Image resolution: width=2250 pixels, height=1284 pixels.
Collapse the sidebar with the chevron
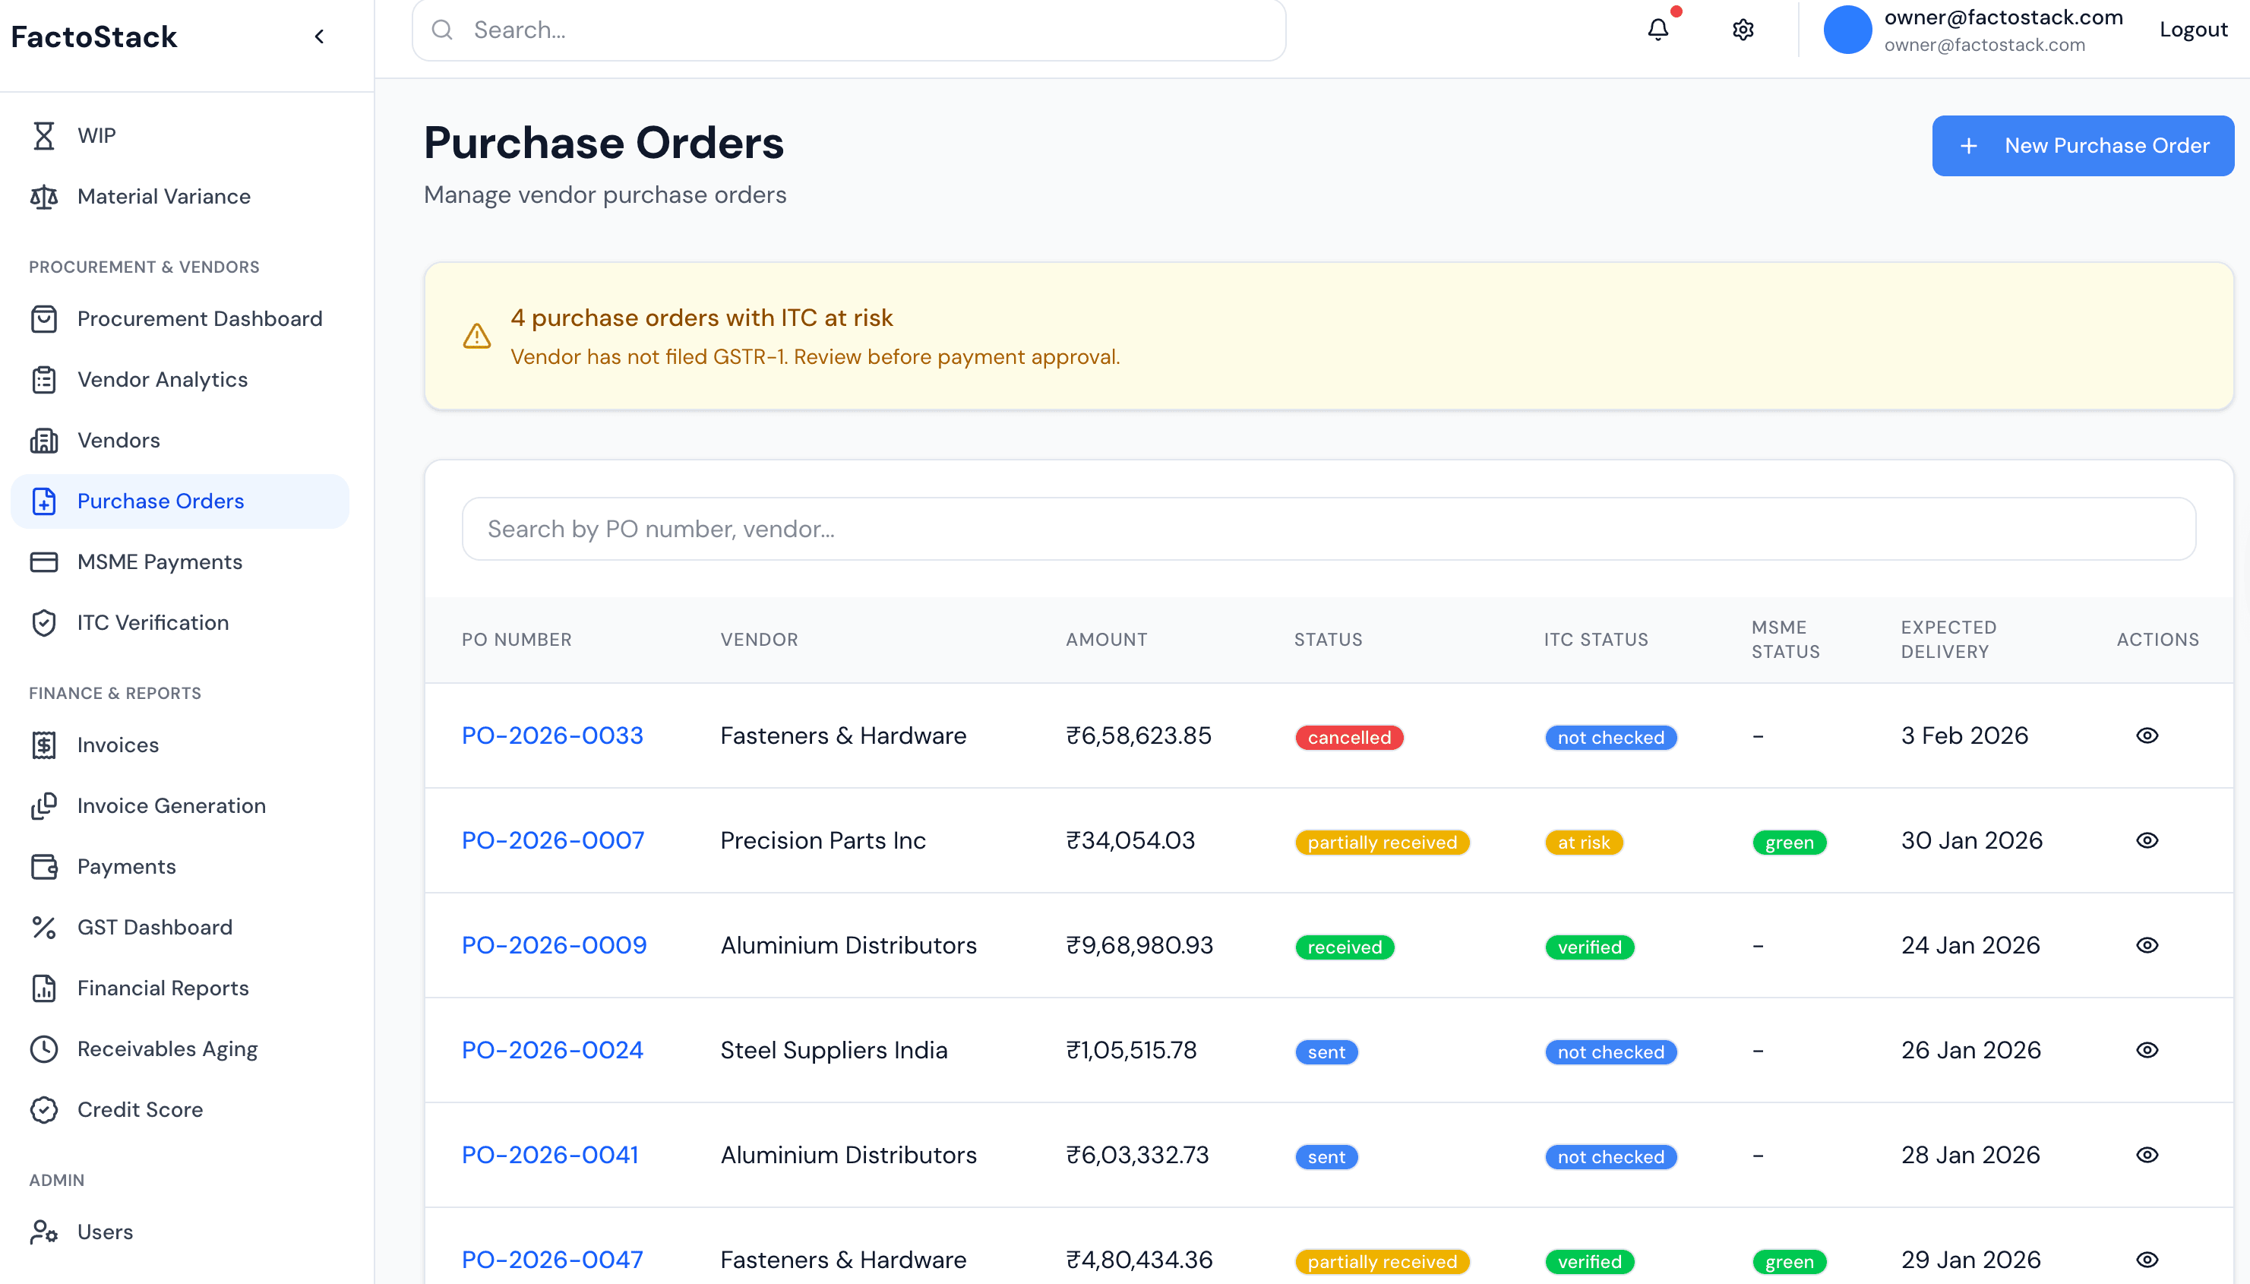(319, 36)
